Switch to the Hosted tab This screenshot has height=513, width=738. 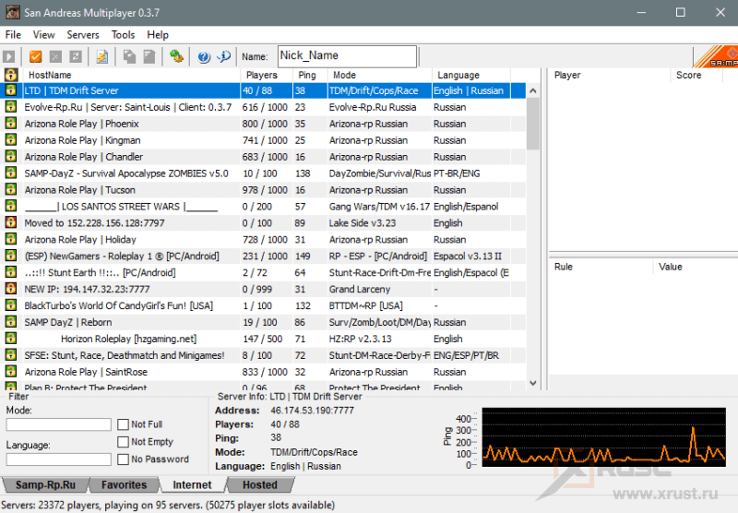tap(259, 484)
